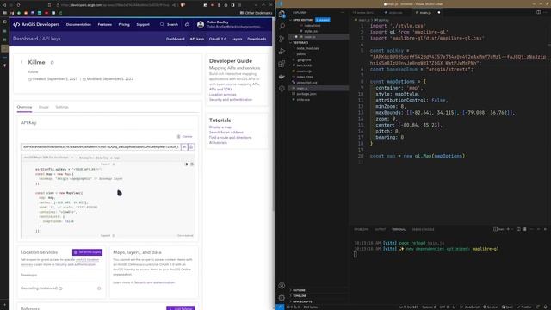The image size is (551, 310).
Task: Collapse project root folder section in Explorer
Action: (x=300, y=42)
